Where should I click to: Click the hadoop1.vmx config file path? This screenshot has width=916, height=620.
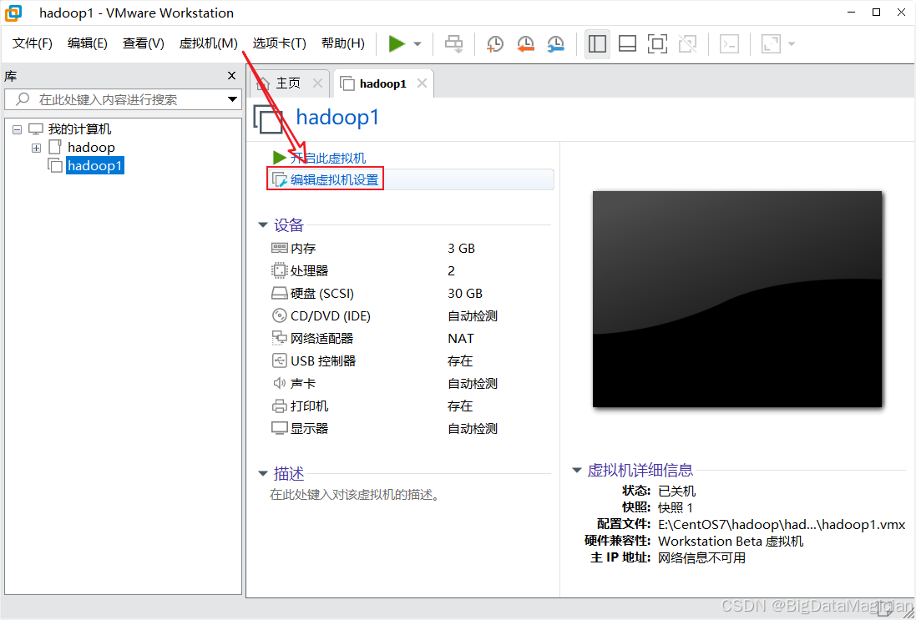click(782, 524)
